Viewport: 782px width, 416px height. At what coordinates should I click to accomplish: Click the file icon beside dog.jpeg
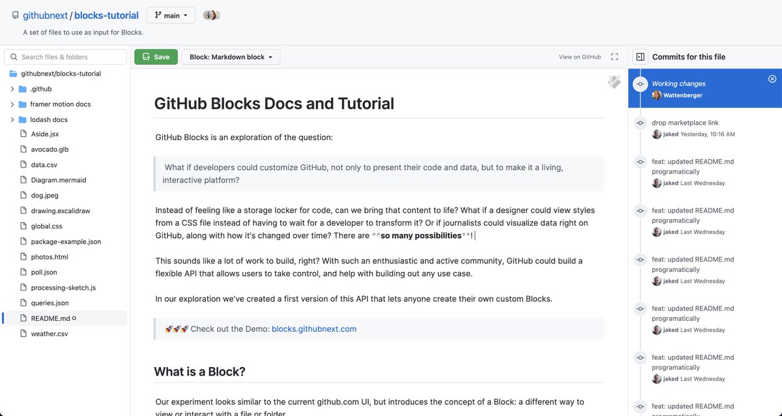pyautogui.click(x=23, y=196)
